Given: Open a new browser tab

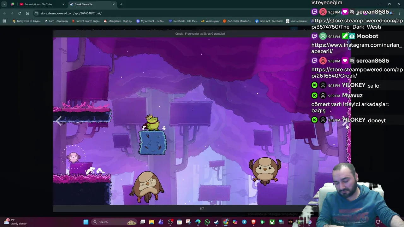Looking at the screenshot, I should (121, 4).
